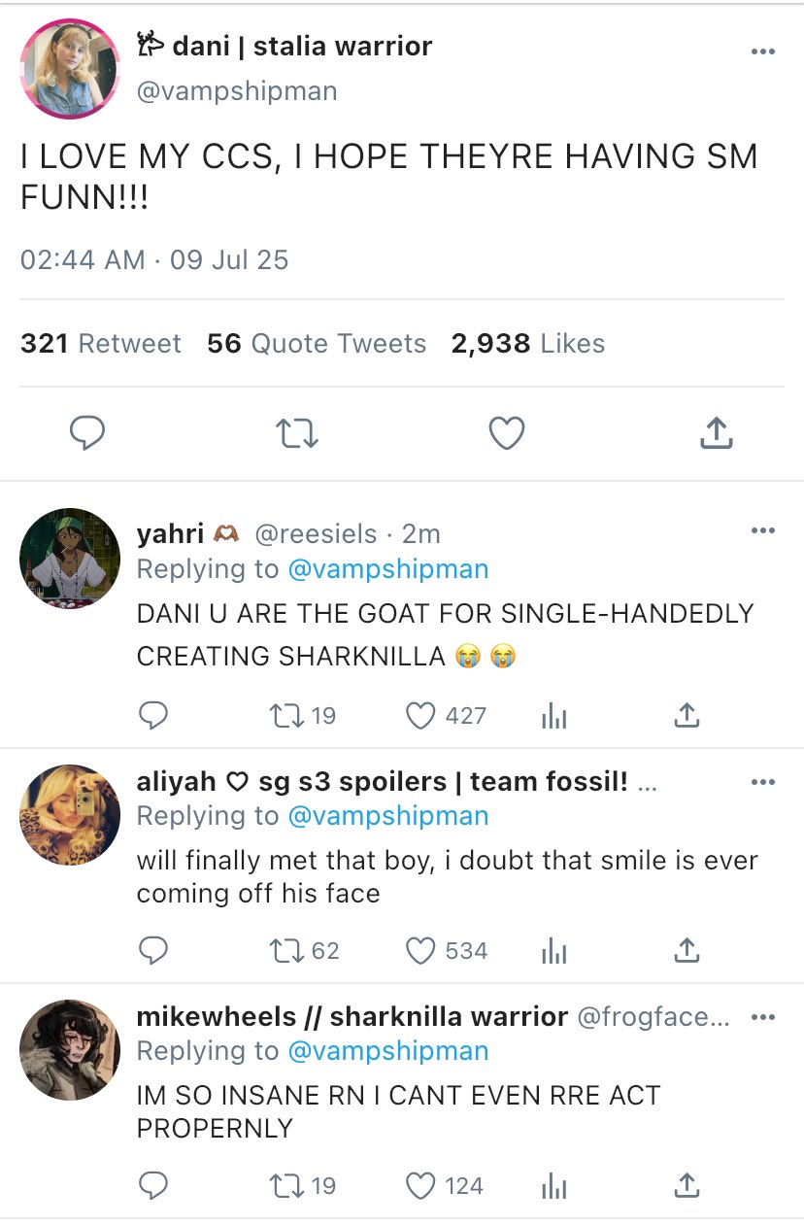This screenshot has width=804, height=1225.
Task: View the 321 Retweets list
Action: [x=101, y=344]
